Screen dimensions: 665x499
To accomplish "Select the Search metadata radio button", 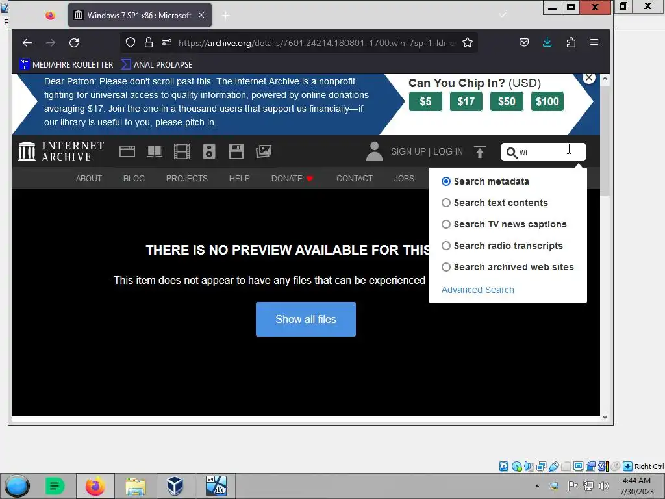I will (445, 181).
